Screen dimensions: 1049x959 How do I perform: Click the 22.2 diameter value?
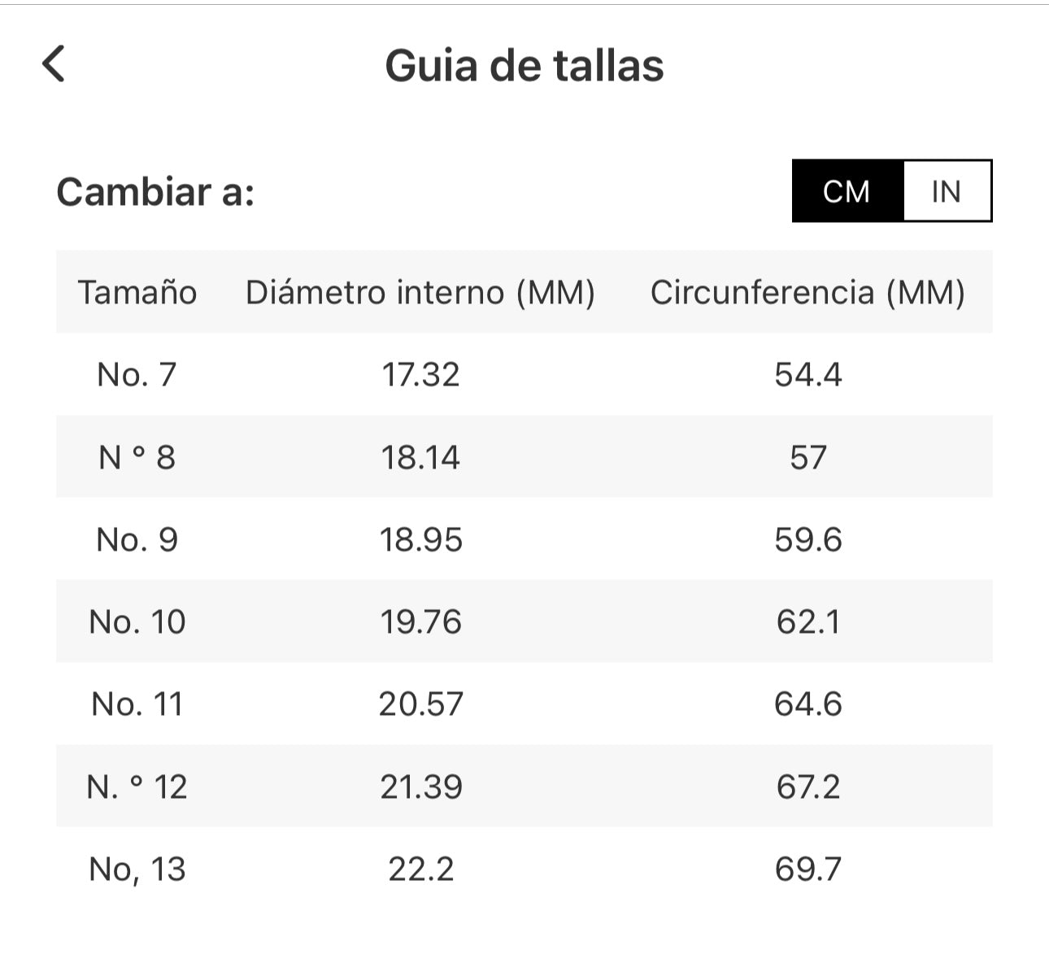[420, 869]
